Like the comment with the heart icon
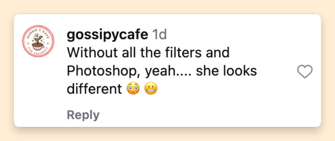 point(305,72)
